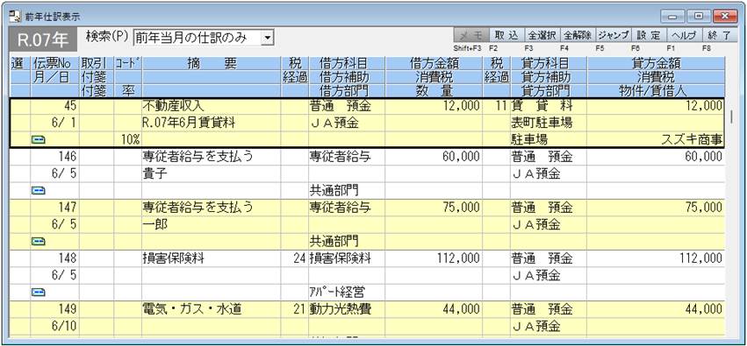Click the voucher number 146
This screenshot has height=346, width=747.
68,157
